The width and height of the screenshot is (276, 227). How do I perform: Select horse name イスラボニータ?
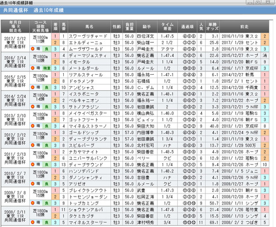click(84, 94)
